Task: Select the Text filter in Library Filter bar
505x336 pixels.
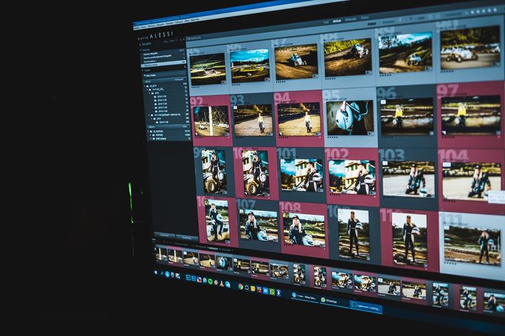Action: pyautogui.click(x=326, y=22)
